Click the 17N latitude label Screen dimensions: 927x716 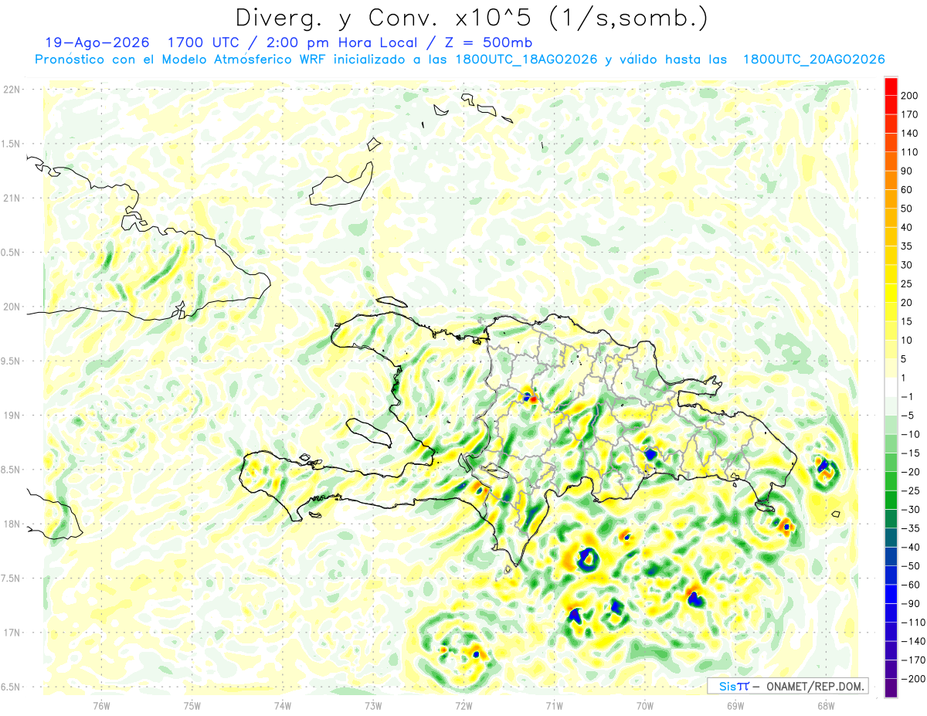pyautogui.click(x=12, y=633)
